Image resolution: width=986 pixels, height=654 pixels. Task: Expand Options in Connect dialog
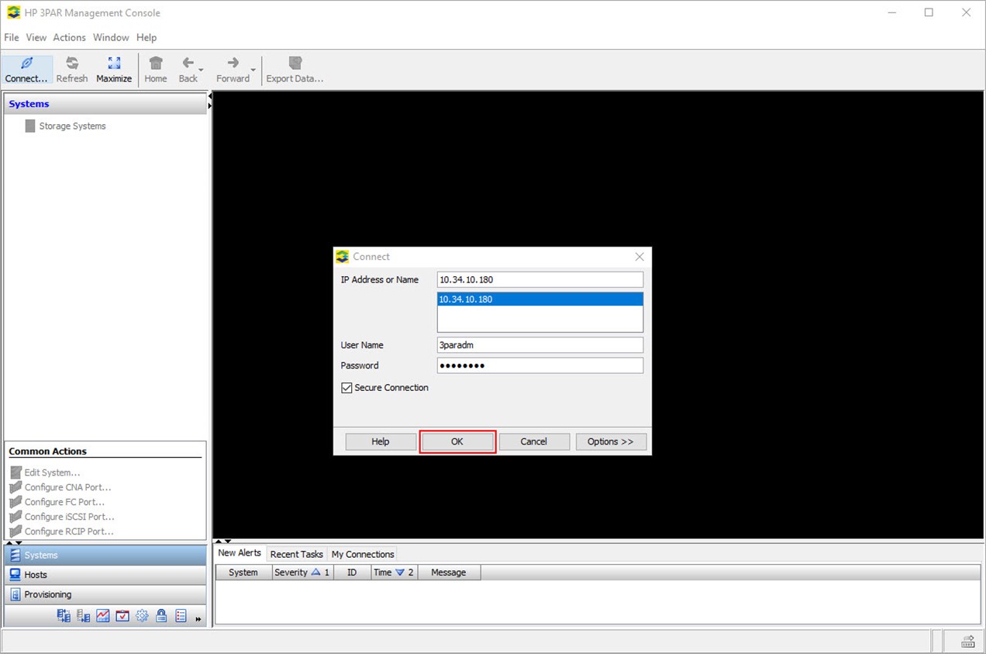click(x=611, y=441)
